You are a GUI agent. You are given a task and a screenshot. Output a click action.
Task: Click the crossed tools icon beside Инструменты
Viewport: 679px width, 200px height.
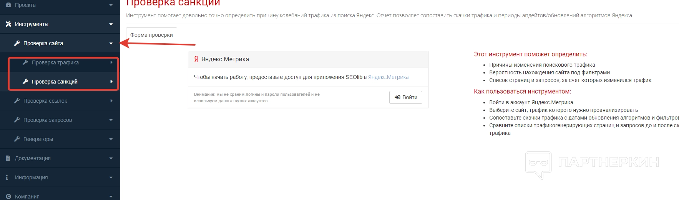8,24
